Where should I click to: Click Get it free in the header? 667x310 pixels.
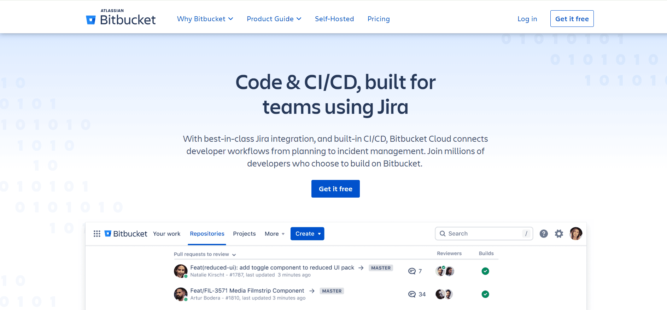[572, 19]
